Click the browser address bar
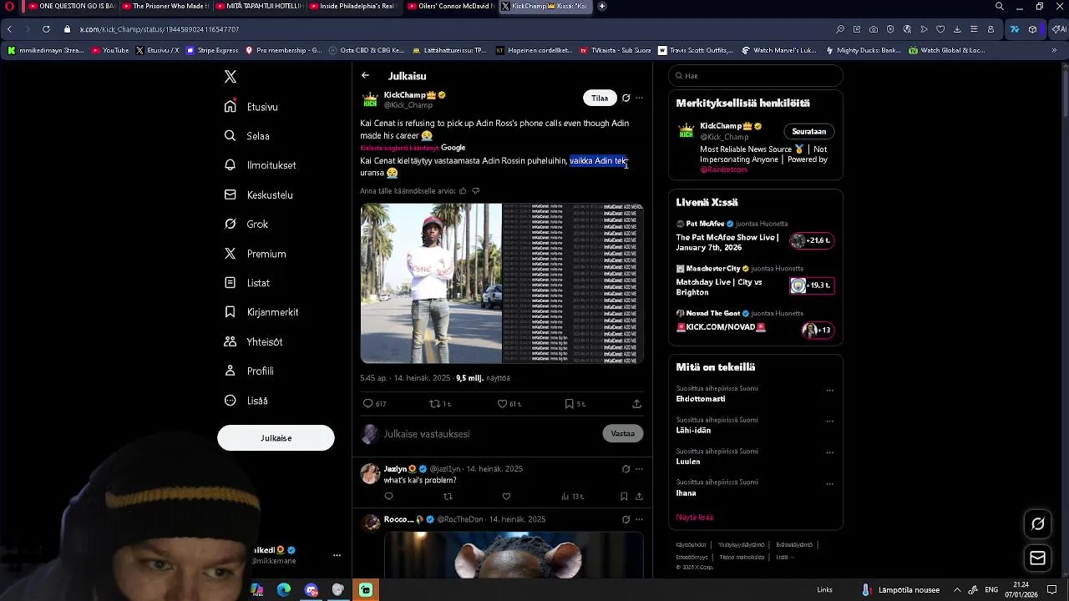This screenshot has height=601, width=1069. [x=451, y=29]
